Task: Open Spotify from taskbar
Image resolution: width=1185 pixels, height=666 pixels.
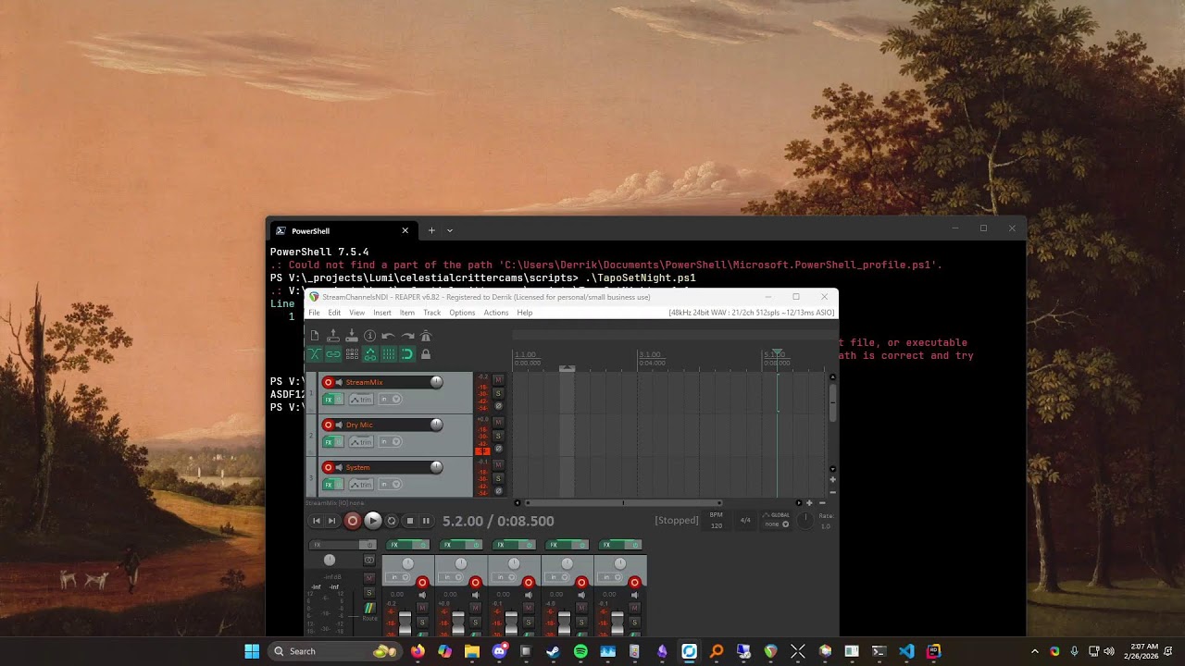Action: pyautogui.click(x=580, y=651)
